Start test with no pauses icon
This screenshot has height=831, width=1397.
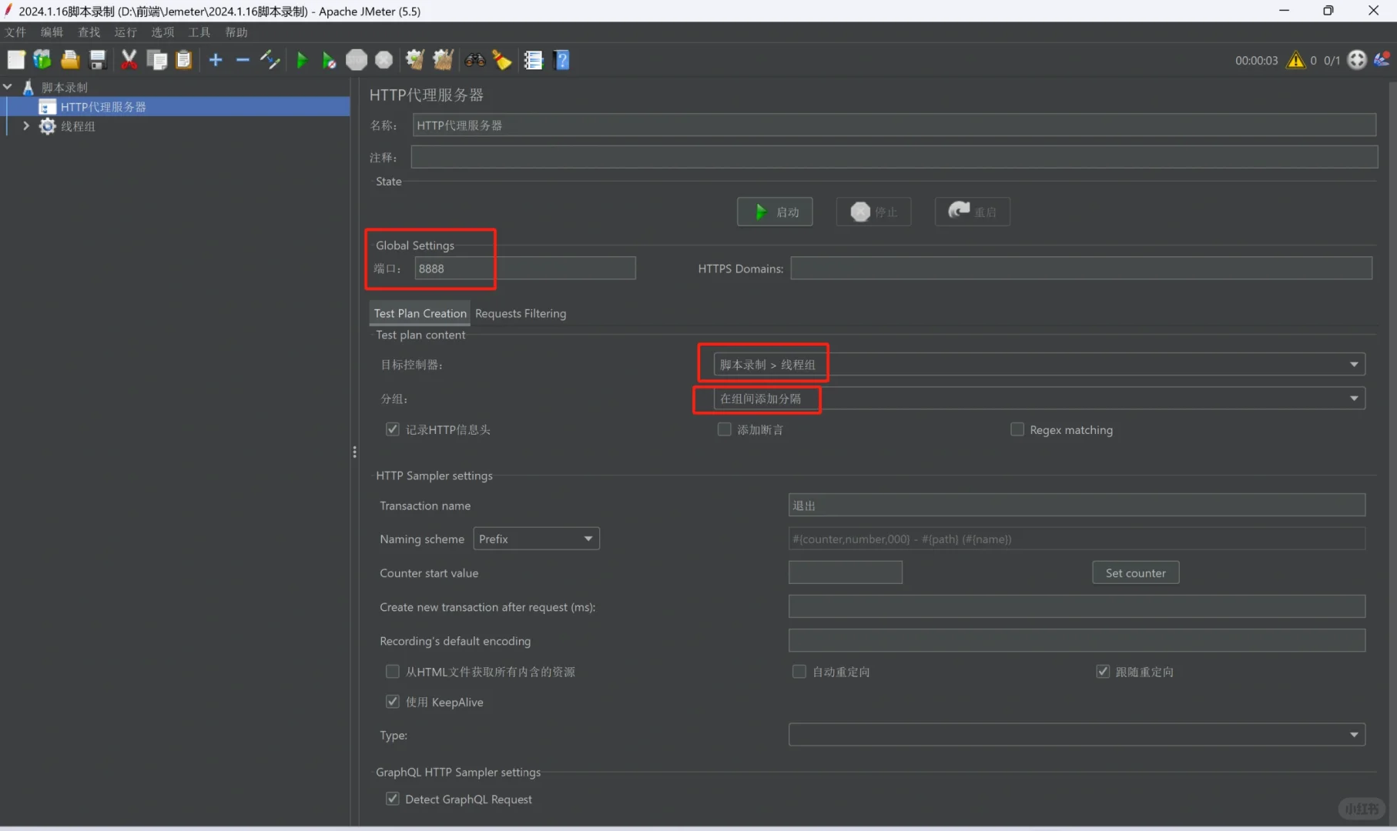click(x=329, y=60)
